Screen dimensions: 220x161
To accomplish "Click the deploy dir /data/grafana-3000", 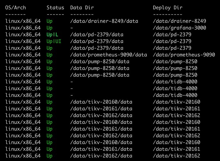I will tap(180, 28).
